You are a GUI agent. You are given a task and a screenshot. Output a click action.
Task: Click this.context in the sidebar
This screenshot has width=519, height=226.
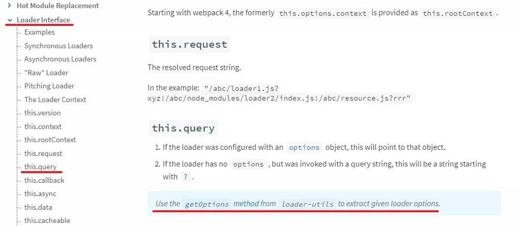(x=43, y=126)
